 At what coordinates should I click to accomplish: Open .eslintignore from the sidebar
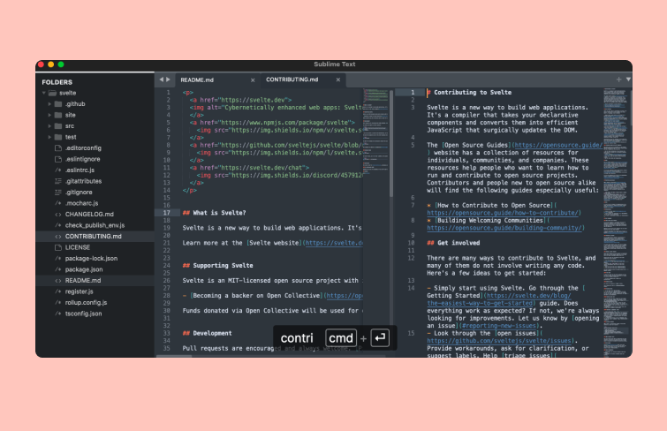[x=82, y=159]
